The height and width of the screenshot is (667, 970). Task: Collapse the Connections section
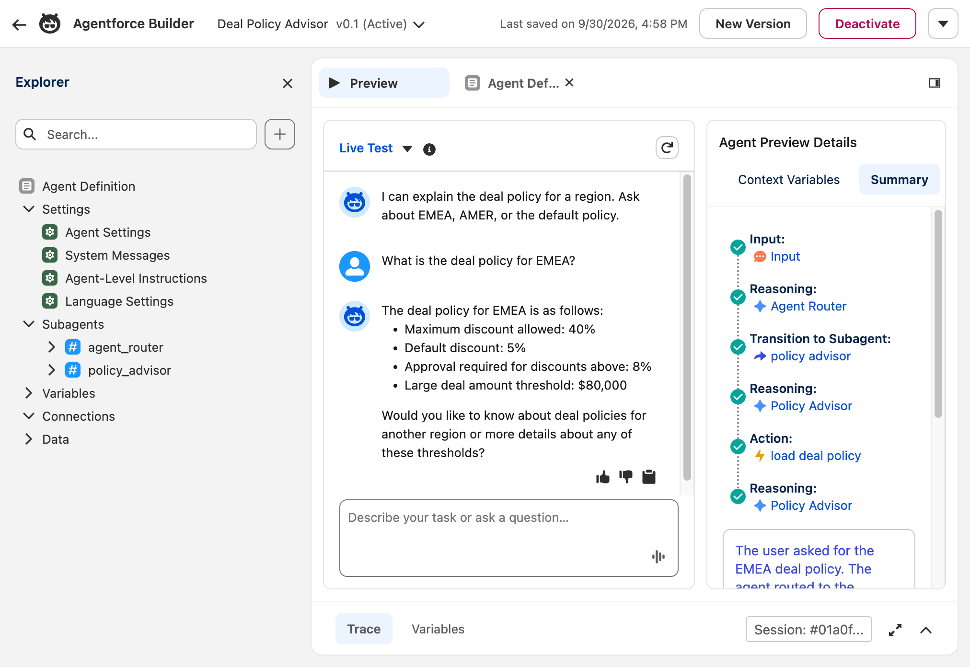point(29,416)
